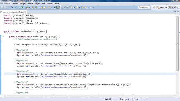Viewport: 180px width, 101px height.
Task: Click the Run Last Tool icon
Action: pos(27,7)
